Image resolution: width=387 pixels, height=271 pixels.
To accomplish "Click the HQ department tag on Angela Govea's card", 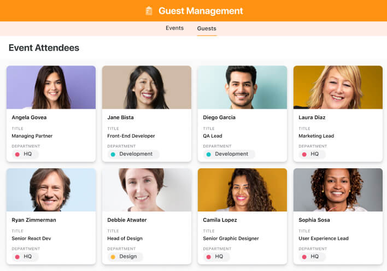I will point(25,154).
